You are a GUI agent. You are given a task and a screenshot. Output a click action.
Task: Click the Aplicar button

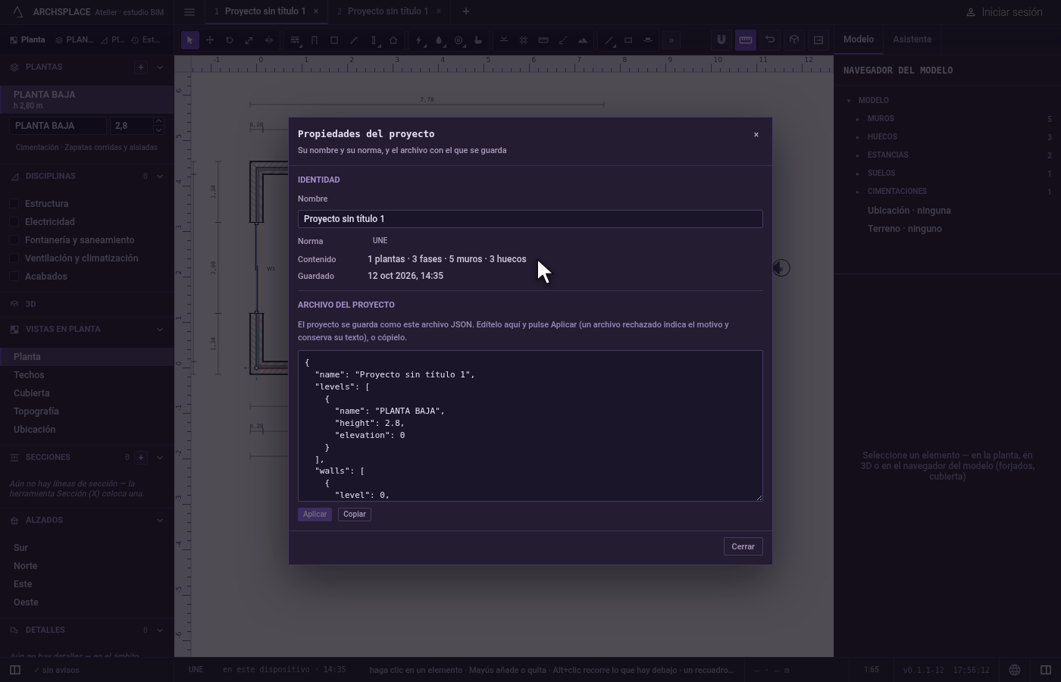pos(315,515)
